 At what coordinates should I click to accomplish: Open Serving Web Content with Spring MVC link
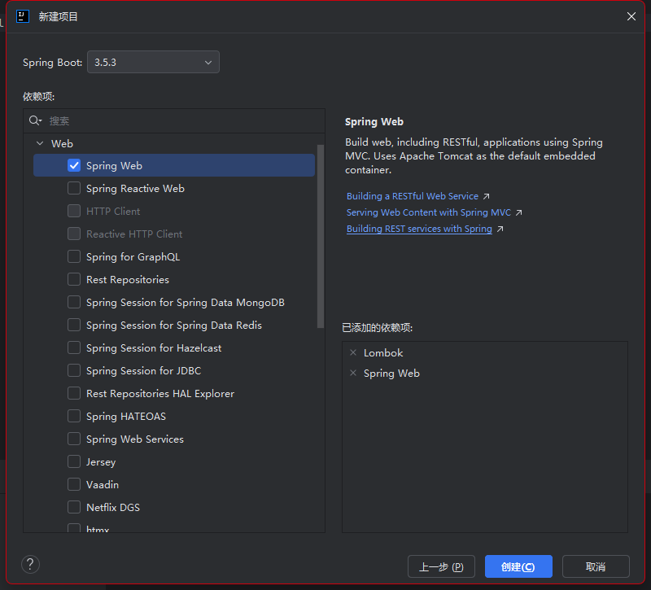click(x=429, y=212)
